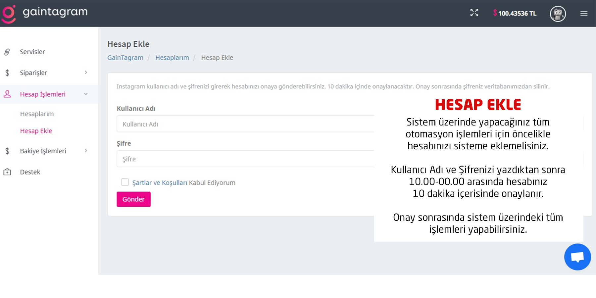
Task: Click the 100.43536 TL balance amount
Action: point(518,14)
